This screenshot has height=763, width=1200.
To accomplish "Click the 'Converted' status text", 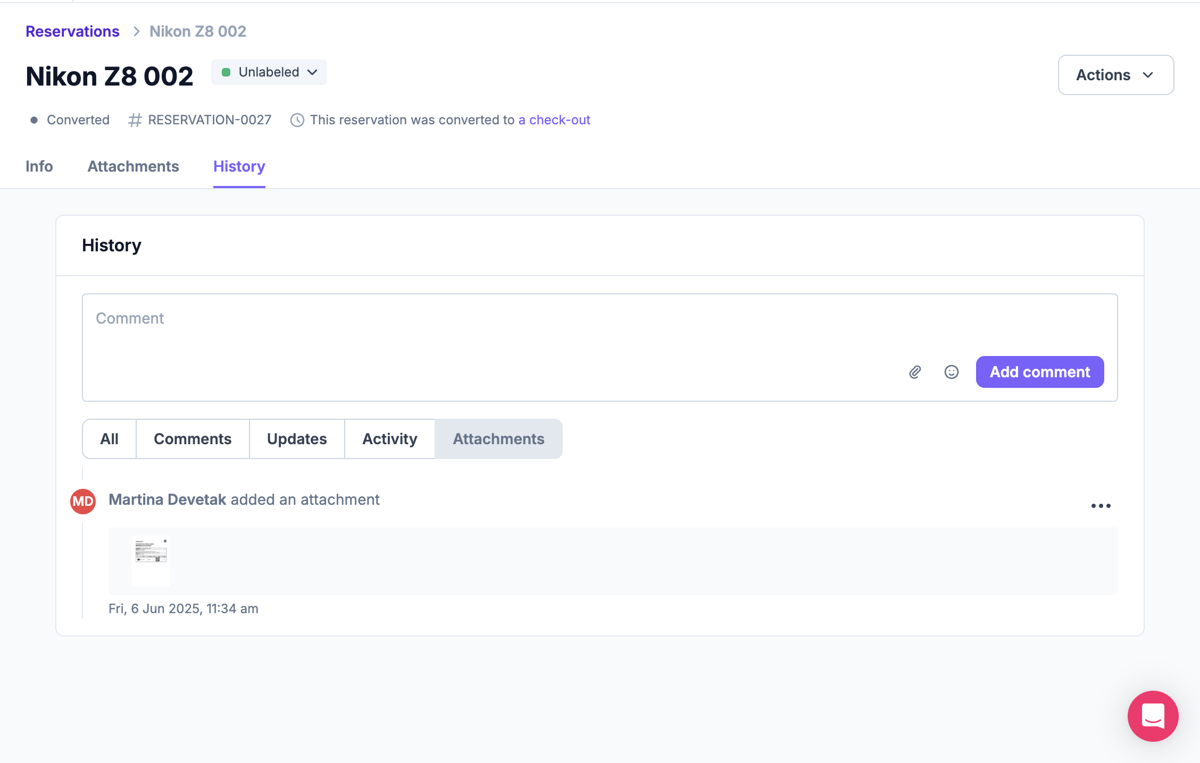I will pos(78,120).
